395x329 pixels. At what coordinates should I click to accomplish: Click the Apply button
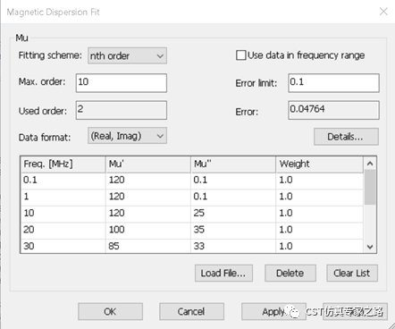[273, 311]
